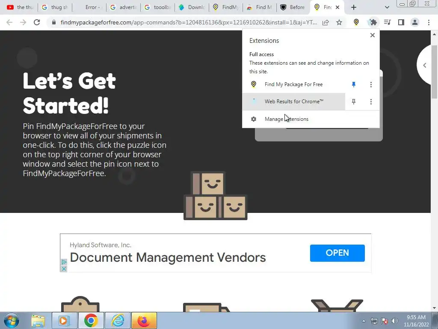Switch to the 'Find M' tab
This screenshot has height=329, width=438.
click(260, 7)
